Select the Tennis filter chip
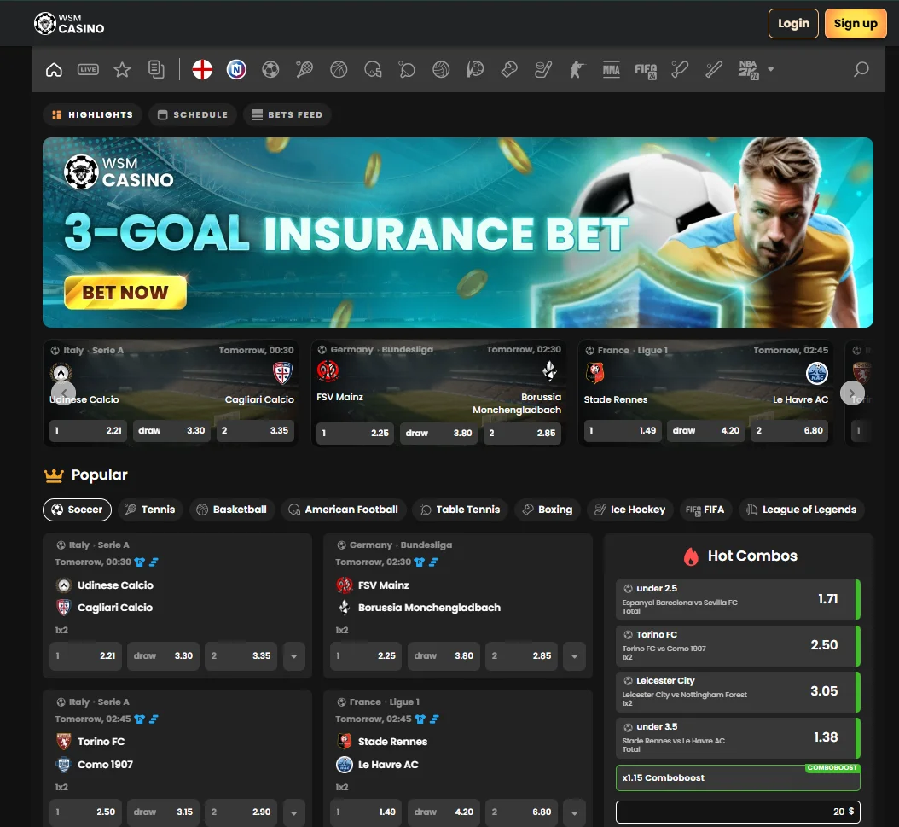 [150, 510]
